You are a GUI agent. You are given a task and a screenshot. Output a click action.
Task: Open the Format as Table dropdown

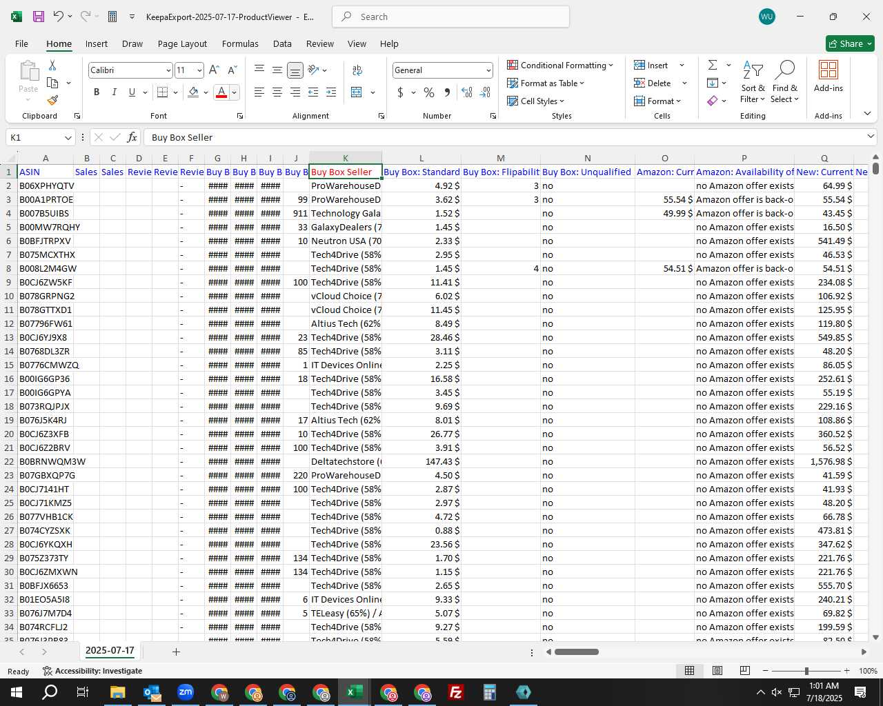546,83
